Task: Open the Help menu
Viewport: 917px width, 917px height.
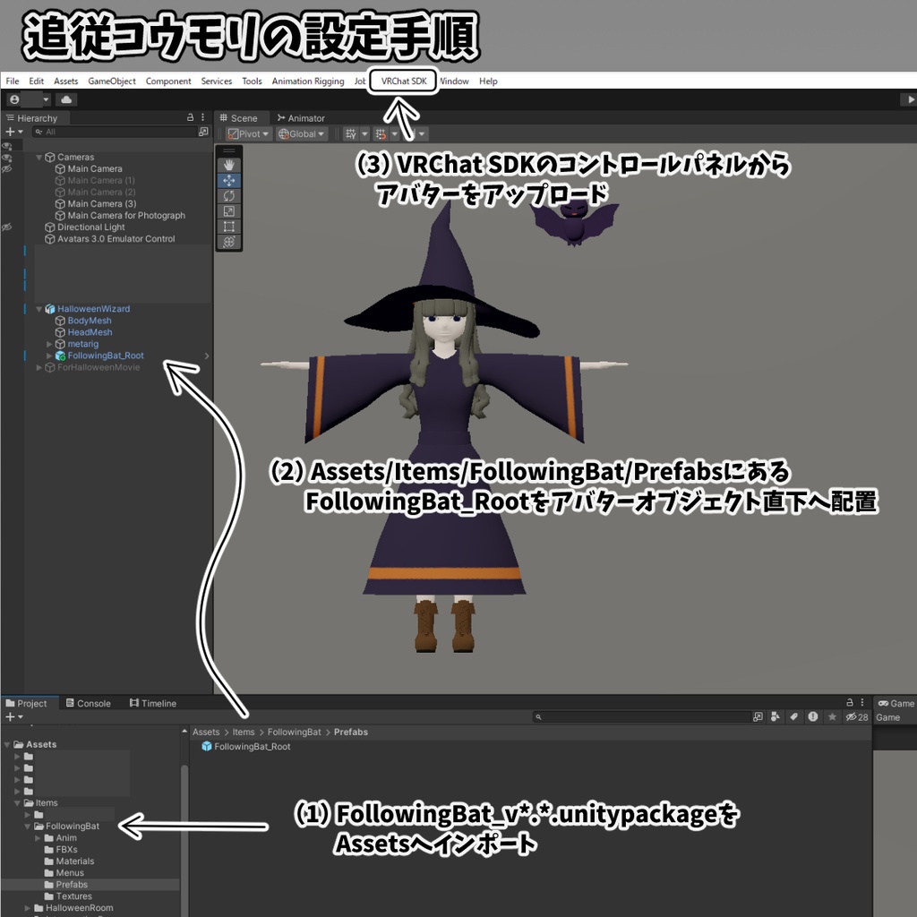Action: pos(488,81)
